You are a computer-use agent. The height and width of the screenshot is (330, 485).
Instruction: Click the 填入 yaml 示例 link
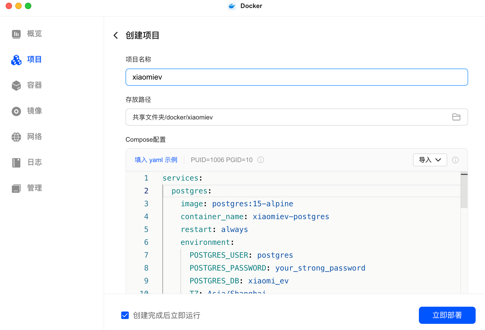pyautogui.click(x=156, y=160)
